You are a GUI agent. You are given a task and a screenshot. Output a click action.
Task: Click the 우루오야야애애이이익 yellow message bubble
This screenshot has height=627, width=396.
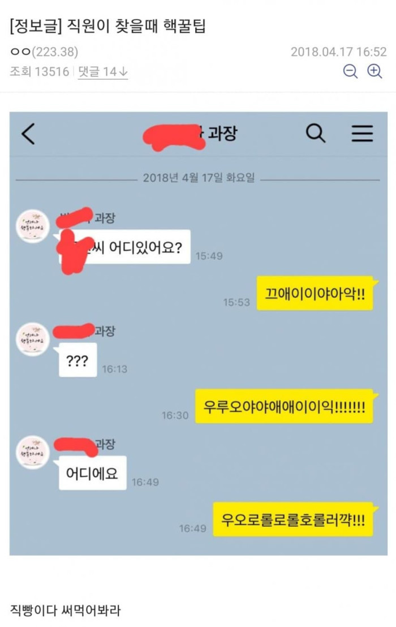[284, 407]
